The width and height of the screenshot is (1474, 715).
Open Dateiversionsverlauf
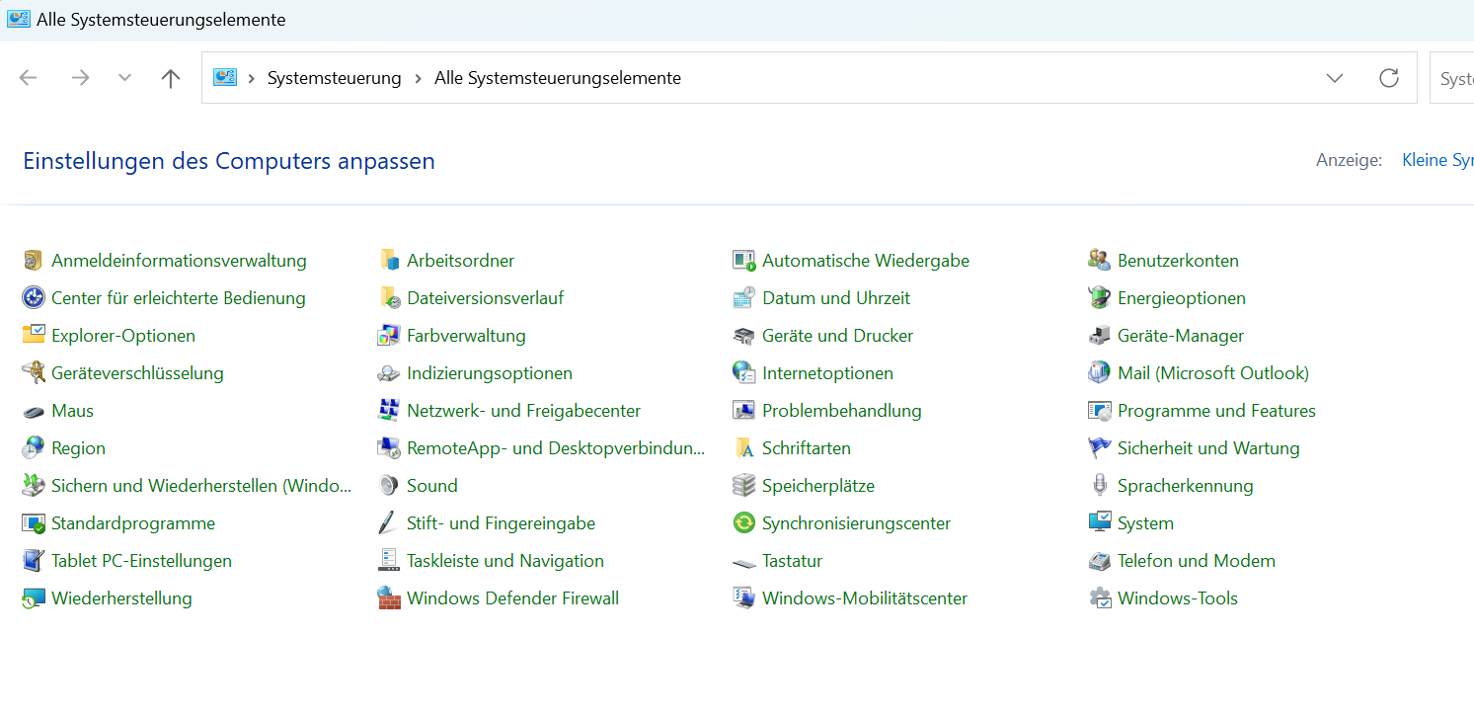(486, 298)
